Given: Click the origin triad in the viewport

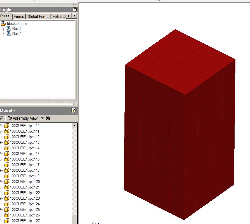Looking at the screenshot, I should (x=94, y=222).
